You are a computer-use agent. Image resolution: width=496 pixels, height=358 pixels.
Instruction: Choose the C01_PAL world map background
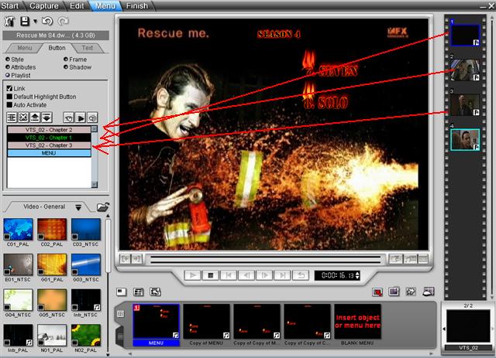(x=18, y=230)
